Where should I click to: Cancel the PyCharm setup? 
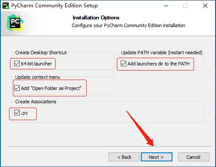click(194, 157)
